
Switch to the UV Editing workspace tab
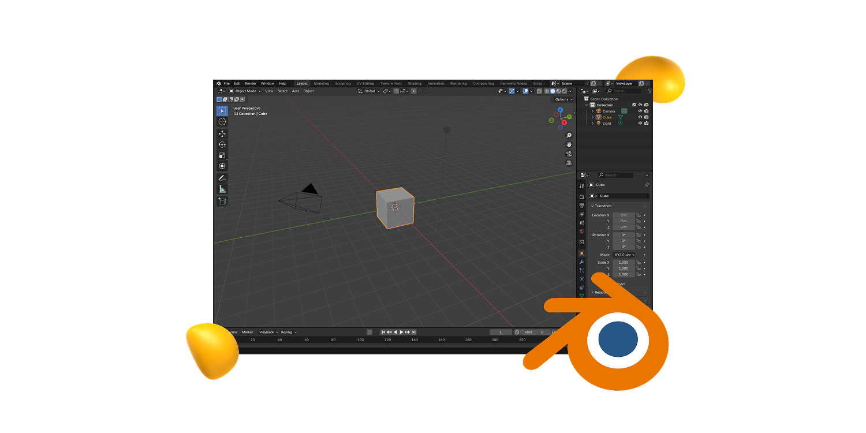tap(365, 83)
